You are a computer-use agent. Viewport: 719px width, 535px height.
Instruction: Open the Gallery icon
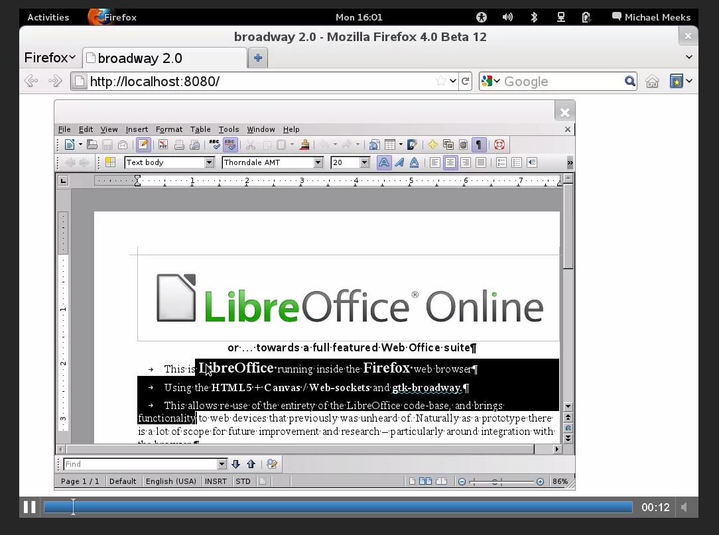[448, 145]
